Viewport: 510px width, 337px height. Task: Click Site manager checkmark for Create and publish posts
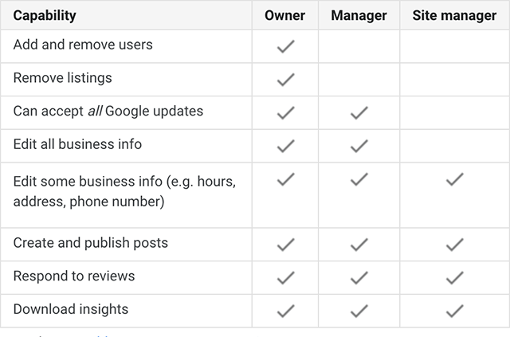pyautogui.click(x=454, y=245)
